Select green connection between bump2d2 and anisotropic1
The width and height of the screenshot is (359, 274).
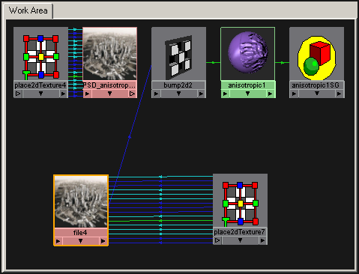(213, 63)
